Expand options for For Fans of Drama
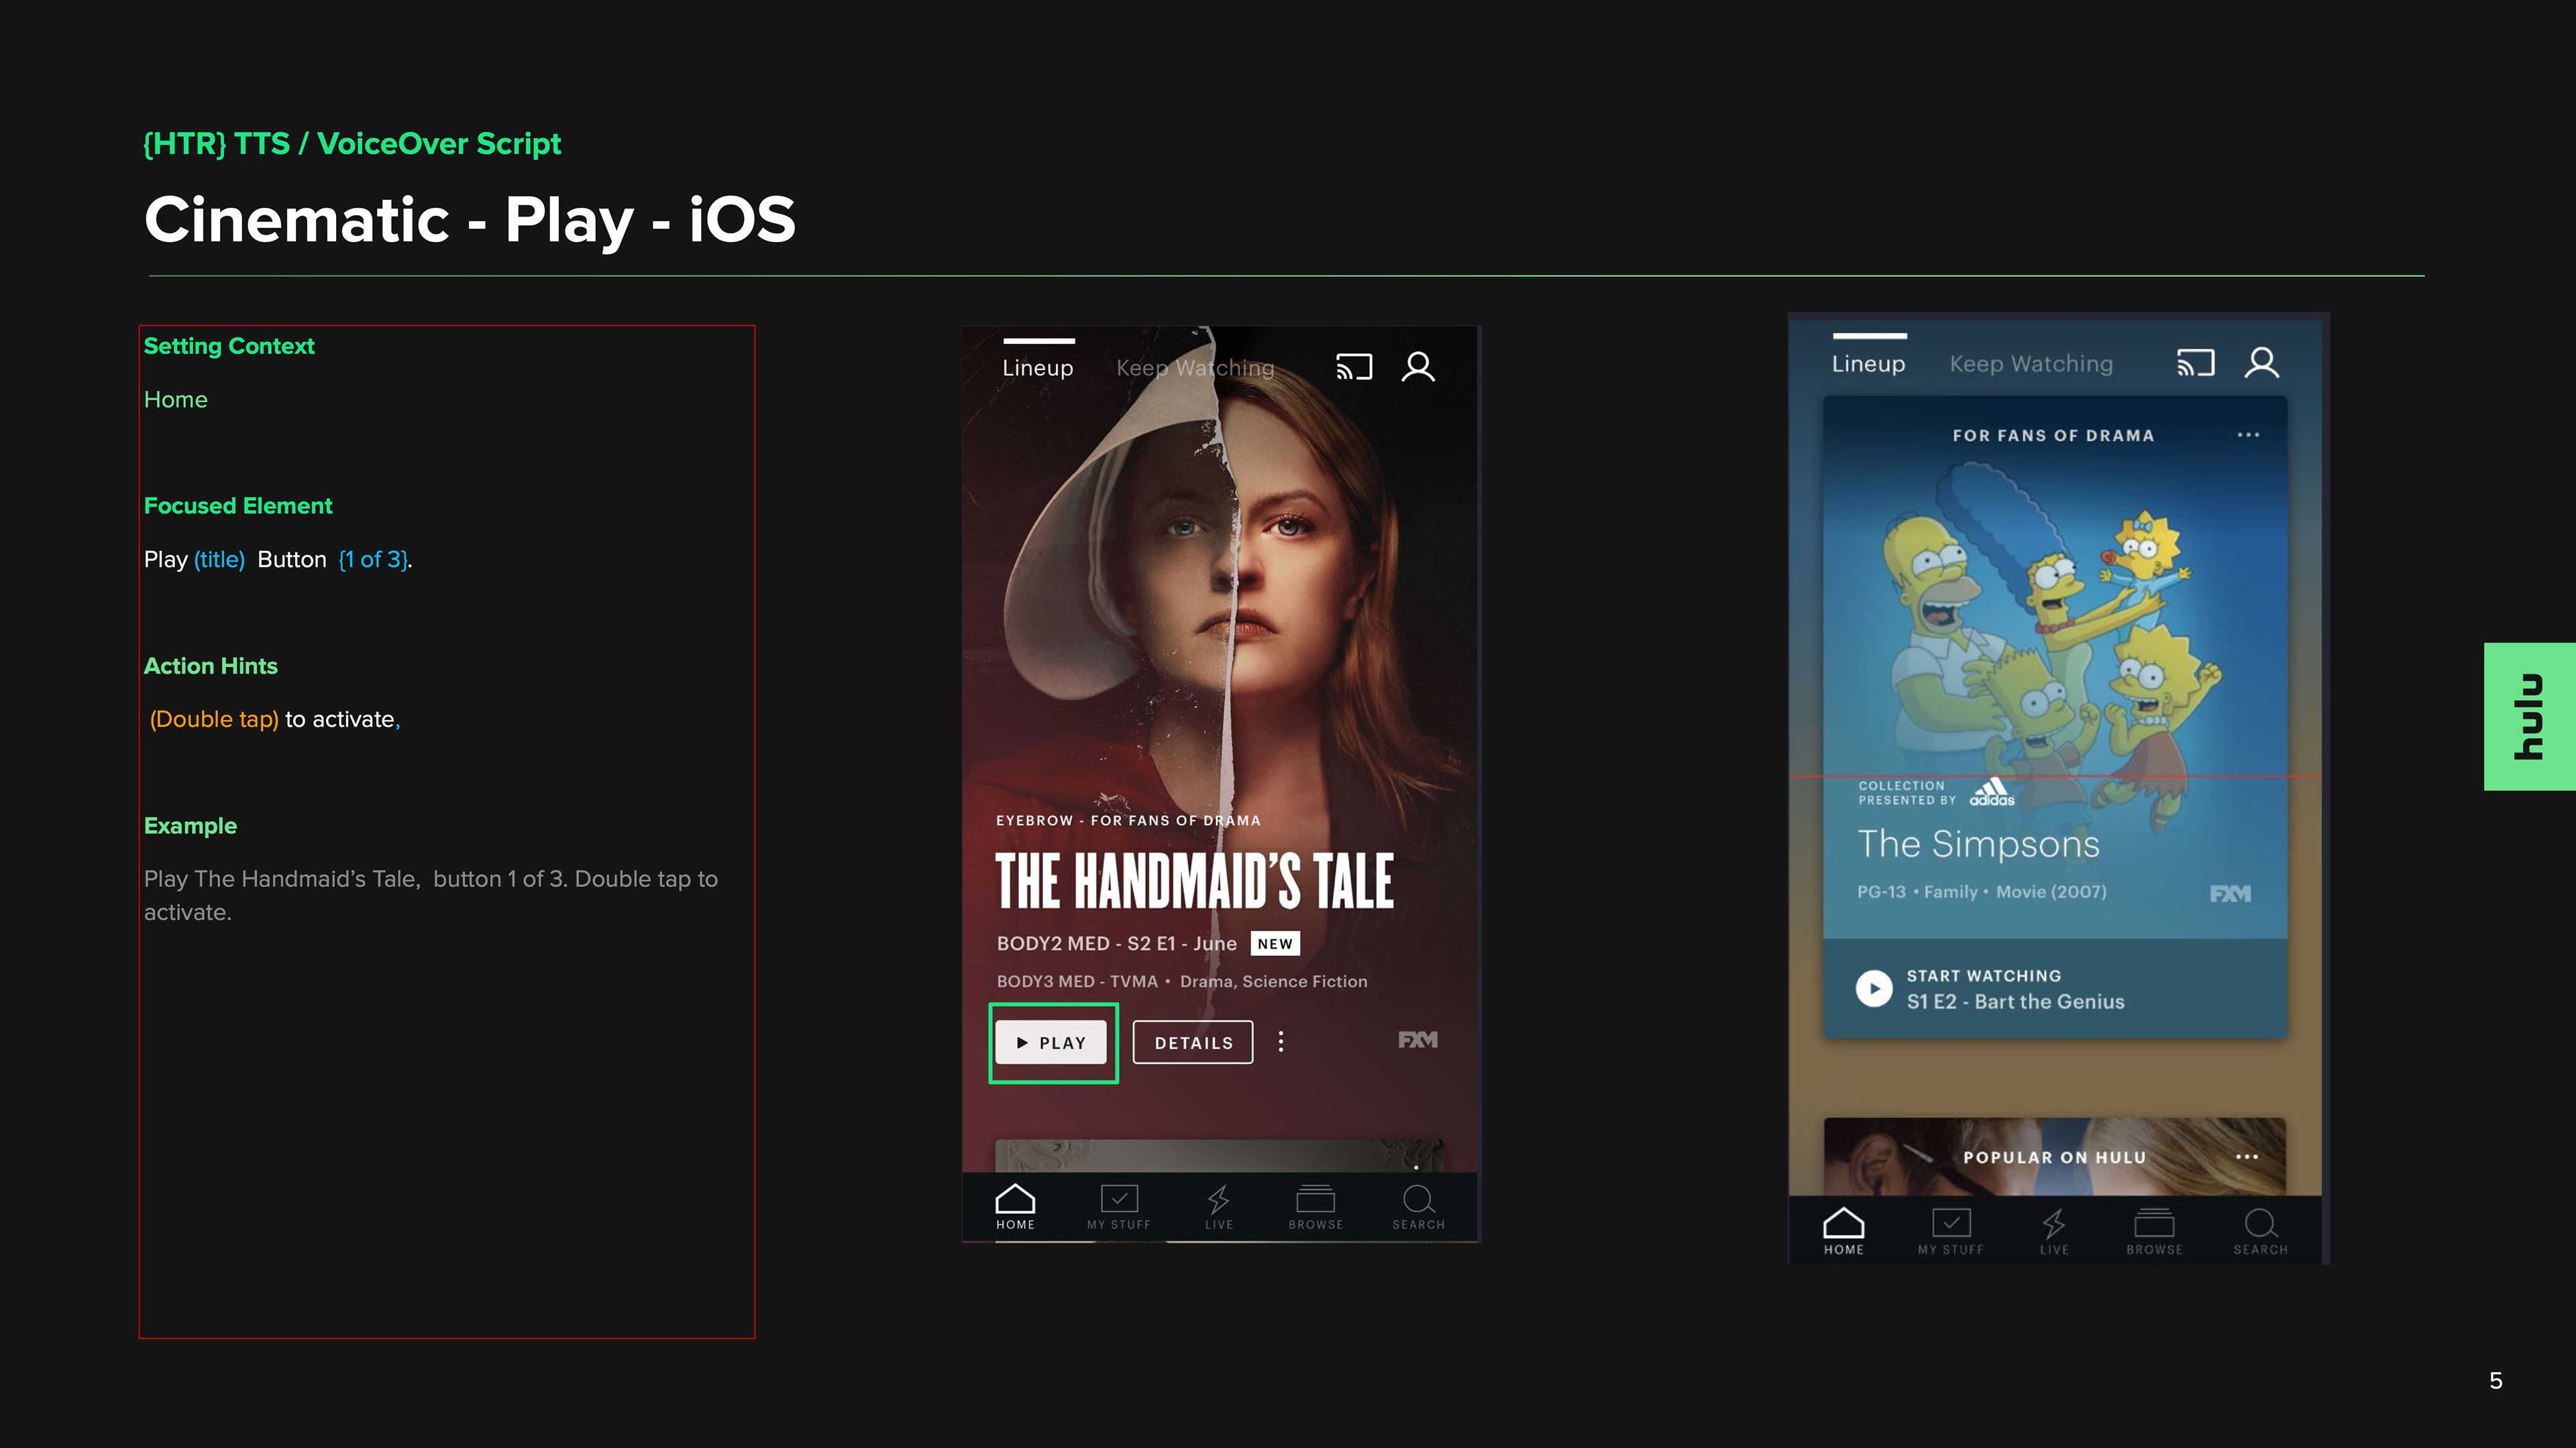Screen dimensions: 2576x1448 tap(2248, 434)
